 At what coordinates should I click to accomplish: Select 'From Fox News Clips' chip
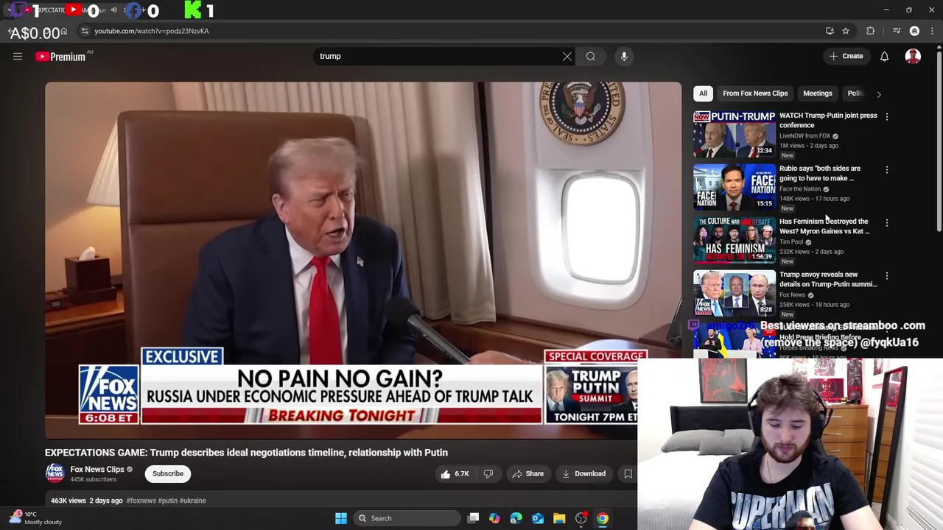point(755,93)
